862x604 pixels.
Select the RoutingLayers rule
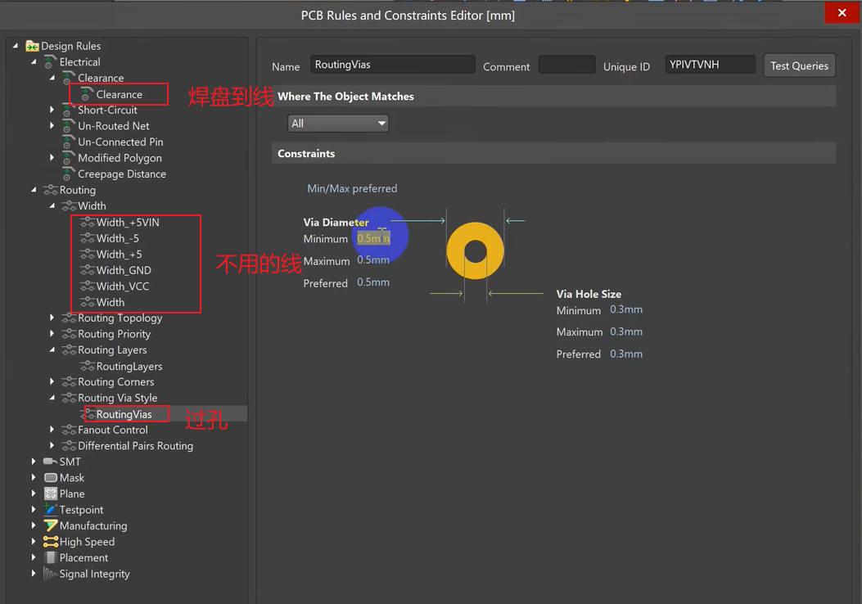(x=129, y=366)
